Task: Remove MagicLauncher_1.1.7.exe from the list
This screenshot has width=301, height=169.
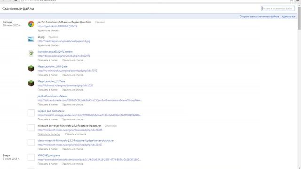Action: [73, 90]
